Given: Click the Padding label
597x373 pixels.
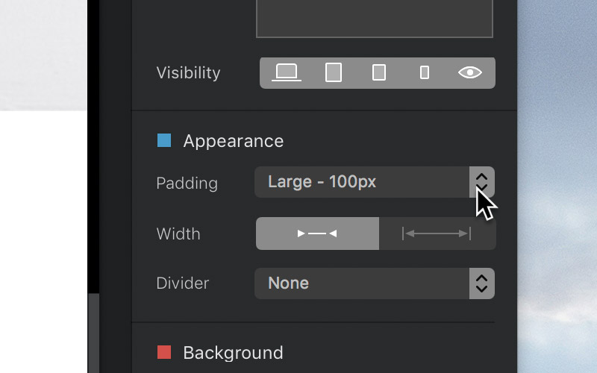Looking at the screenshot, I should (187, 184).
